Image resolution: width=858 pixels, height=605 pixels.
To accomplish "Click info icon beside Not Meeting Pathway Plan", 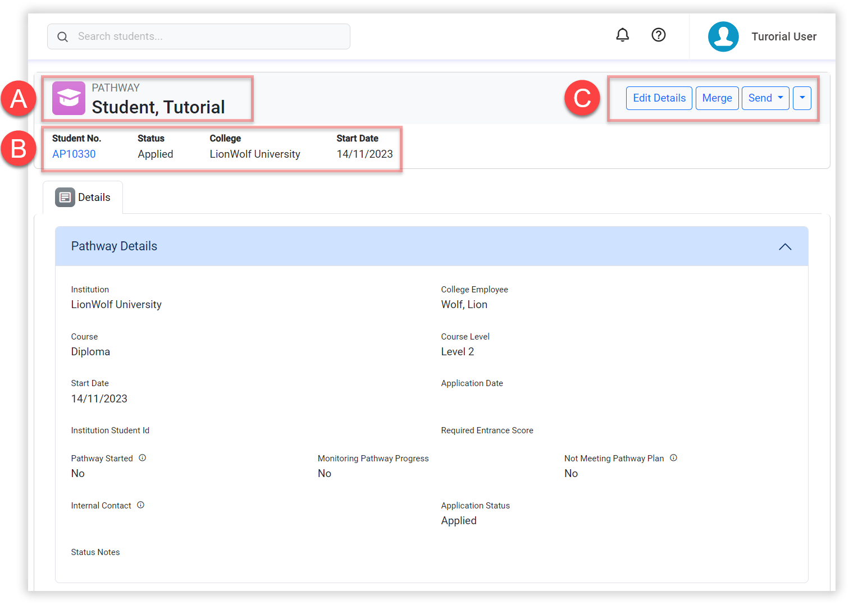I will tap(673, 458).
